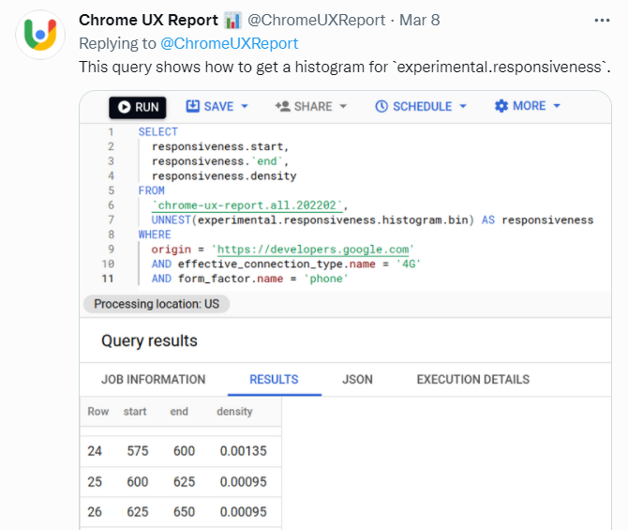
Task: Click line number 6 in the editor gutter
Action: click(x=111, y=205)
